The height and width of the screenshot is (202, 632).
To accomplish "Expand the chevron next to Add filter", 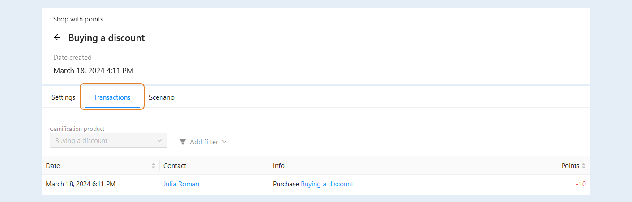I will 224,142.
